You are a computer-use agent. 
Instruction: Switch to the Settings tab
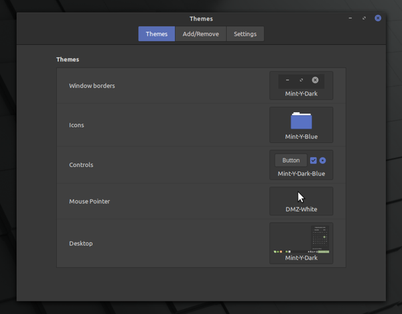[x=245, y=34]
